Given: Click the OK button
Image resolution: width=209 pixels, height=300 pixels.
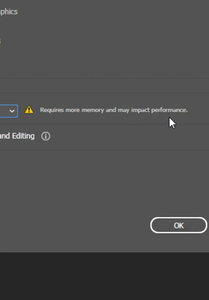Looking at the screenshot, I should pyautogui.click(x=179, y=225).
